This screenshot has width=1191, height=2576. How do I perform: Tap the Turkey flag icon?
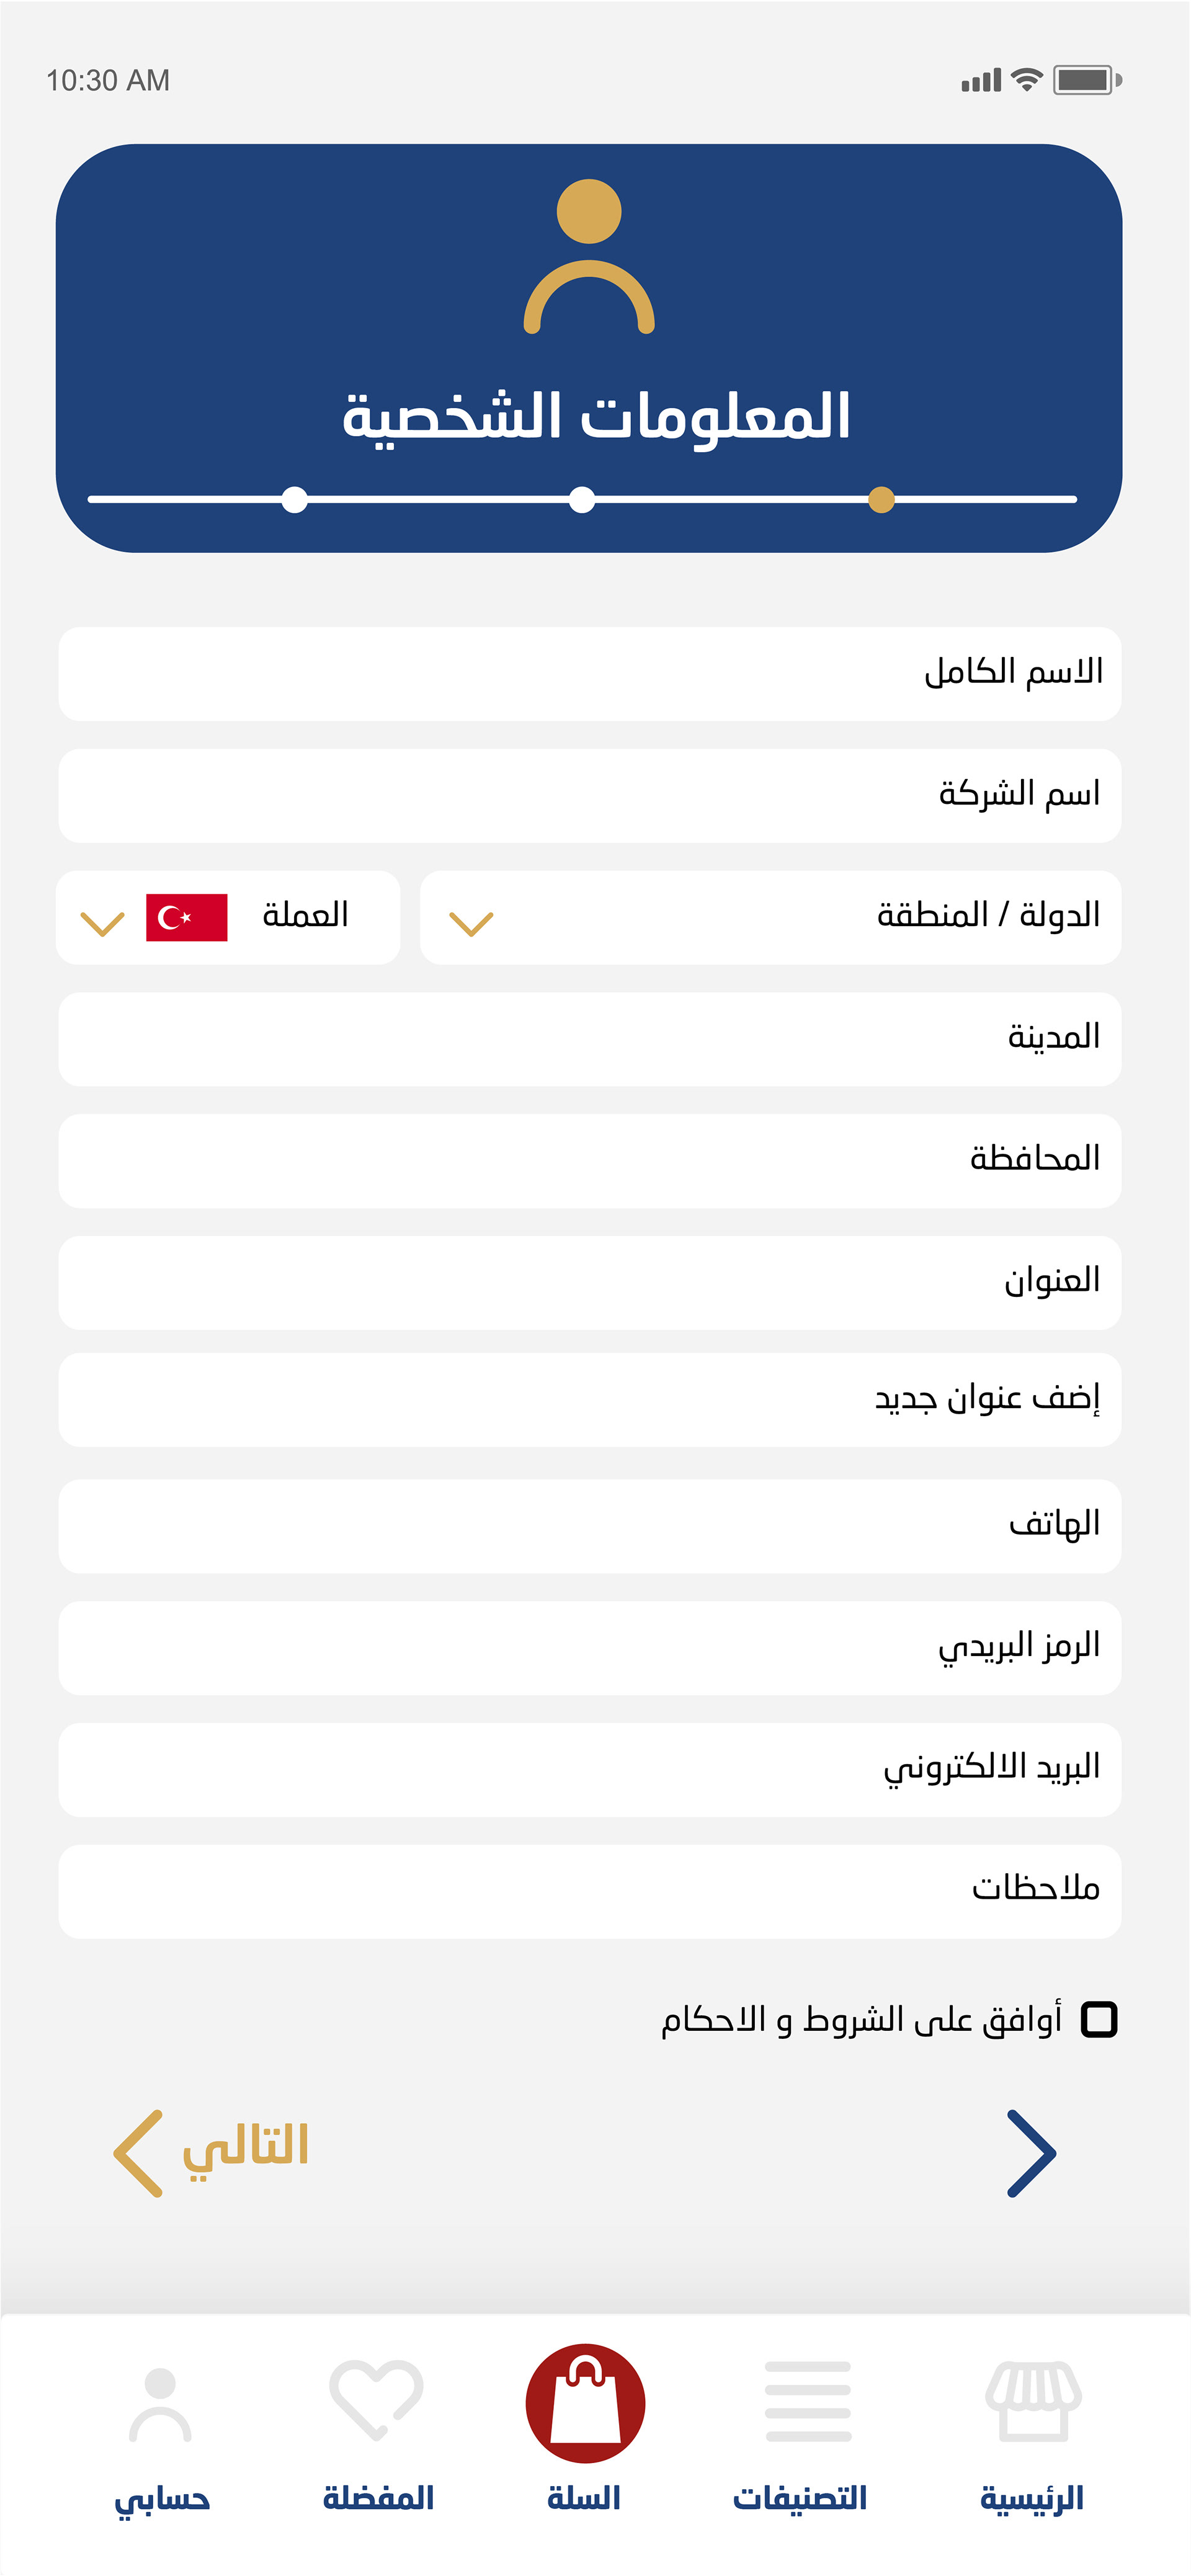point(187,917)
